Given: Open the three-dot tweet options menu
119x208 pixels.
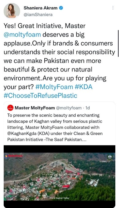Looking at the screenshot, I should (x=113, y=8).
